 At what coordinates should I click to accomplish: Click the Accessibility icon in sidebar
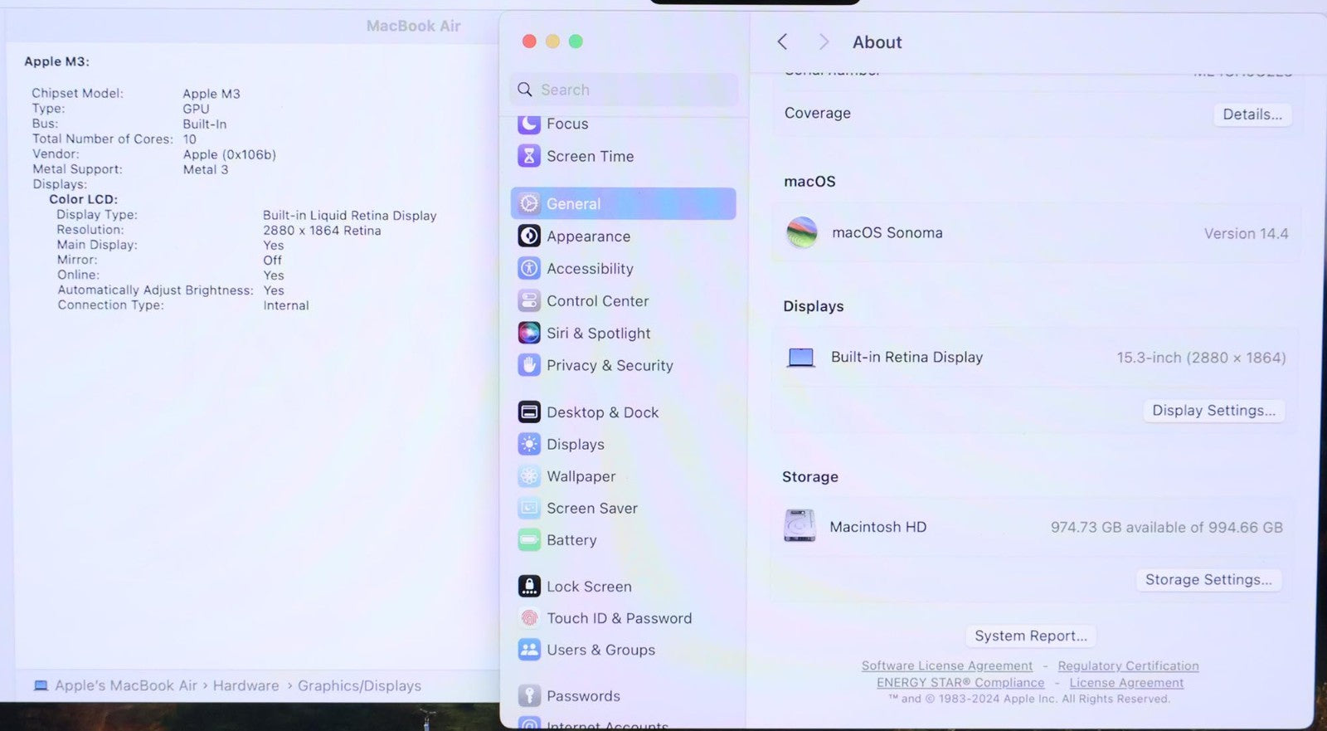pyautogui.click(x=529, y=269)
